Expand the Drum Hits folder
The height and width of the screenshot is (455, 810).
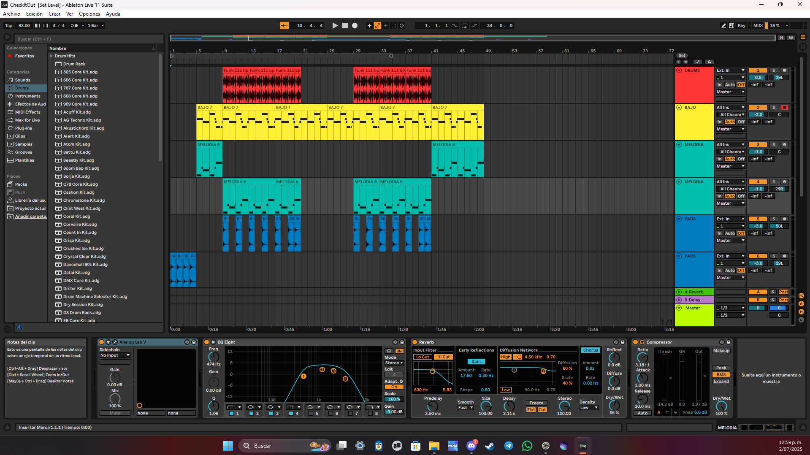pos(51,56)
